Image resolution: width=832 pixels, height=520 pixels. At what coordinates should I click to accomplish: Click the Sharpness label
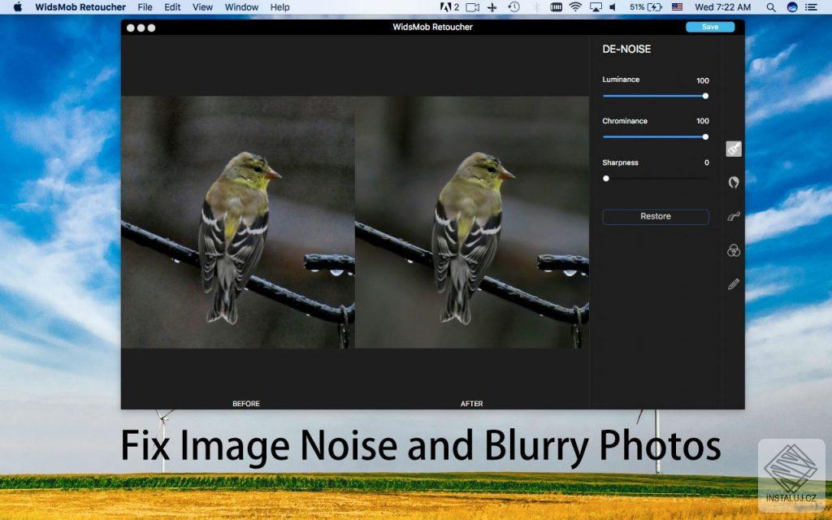pyautogui.click(x=620, y=162)
